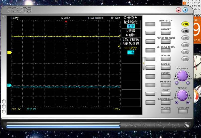Click the T Pos: 50.00% readout
The width and height of the screenshot is (201, 138).
click(x=95, y=18)
